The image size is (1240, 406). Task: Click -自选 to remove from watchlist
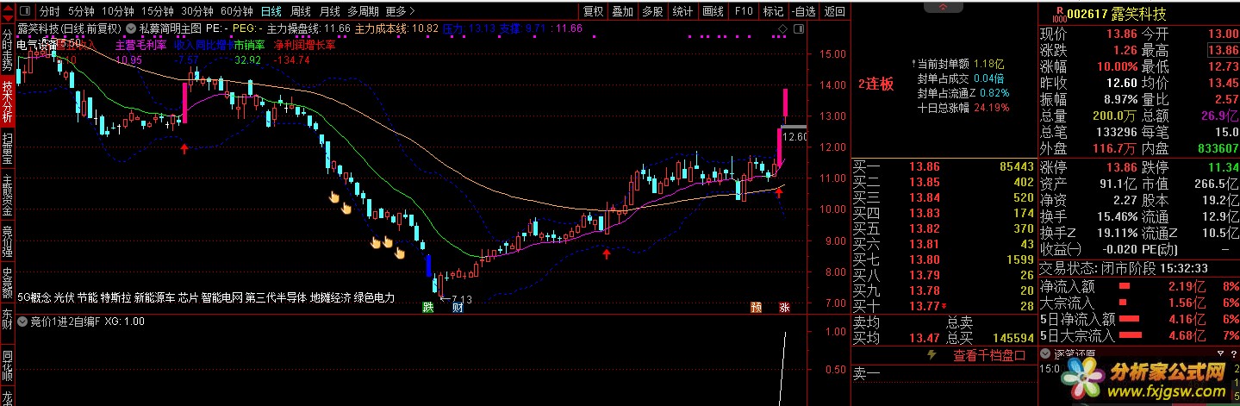click(x=804, y=11)
